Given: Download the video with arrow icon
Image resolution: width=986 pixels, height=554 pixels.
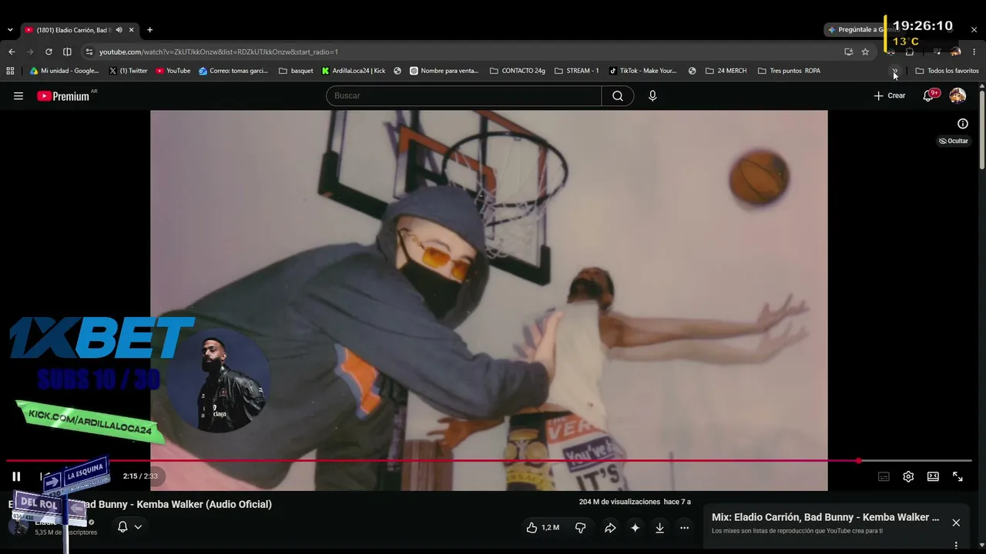Looking at the screenshot, I should [x=659, y=528].
